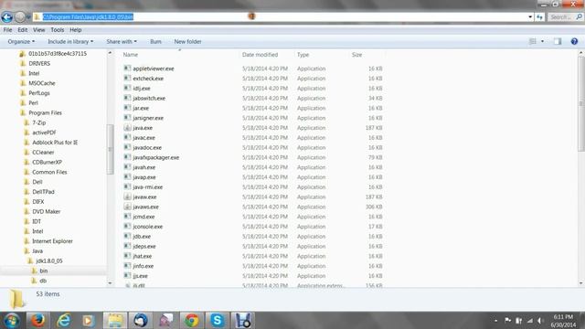Select the bin folder in tree
Screen dimensions: 585x329
coord(43,271)
